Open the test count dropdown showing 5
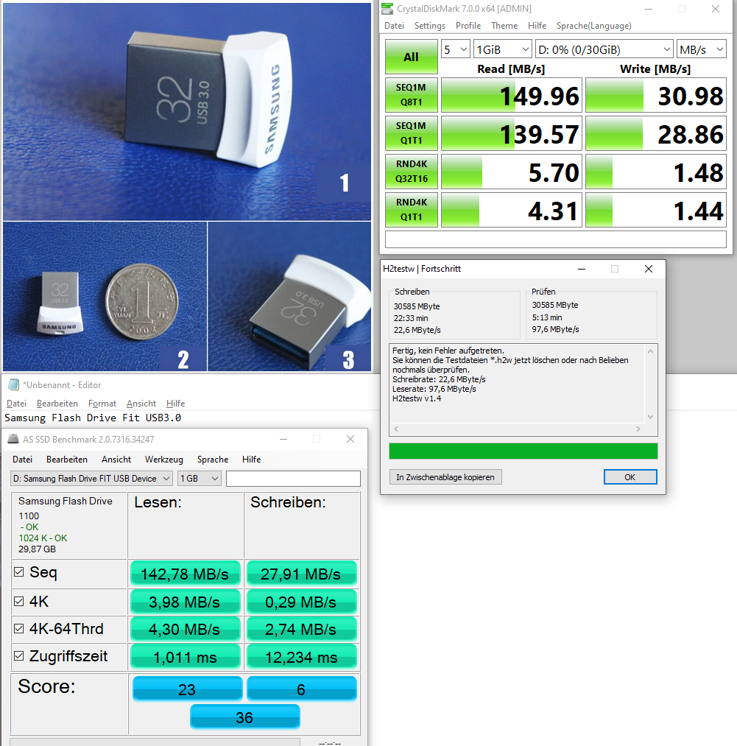Viewport: 737px width, 746px height. (455, 49)
